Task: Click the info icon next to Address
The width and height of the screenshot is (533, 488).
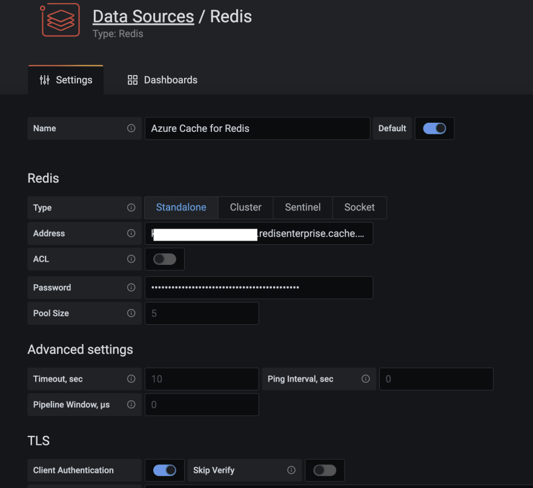Action: pyautogui.click(x=131, y=233)
